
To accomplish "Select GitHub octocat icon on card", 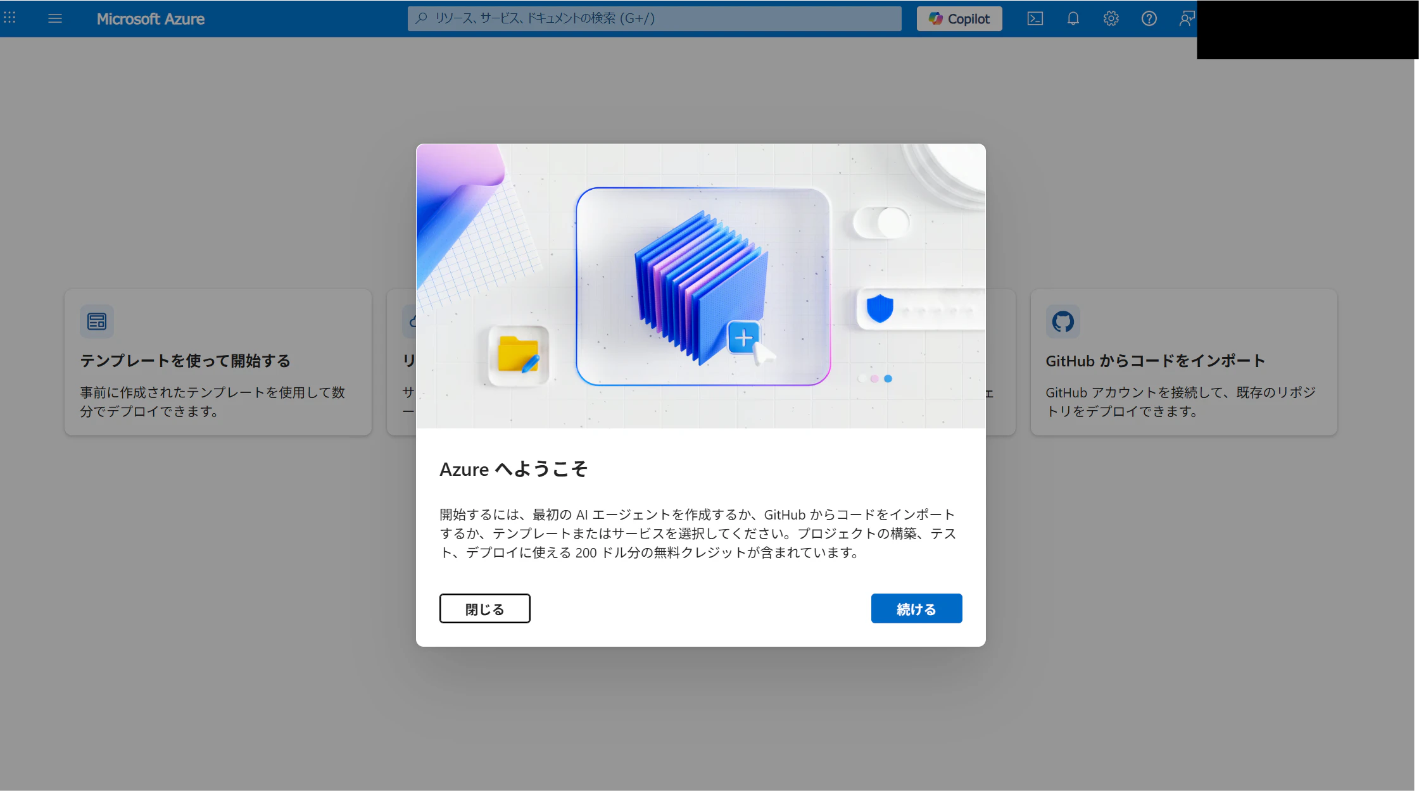I will [1063, 321].
